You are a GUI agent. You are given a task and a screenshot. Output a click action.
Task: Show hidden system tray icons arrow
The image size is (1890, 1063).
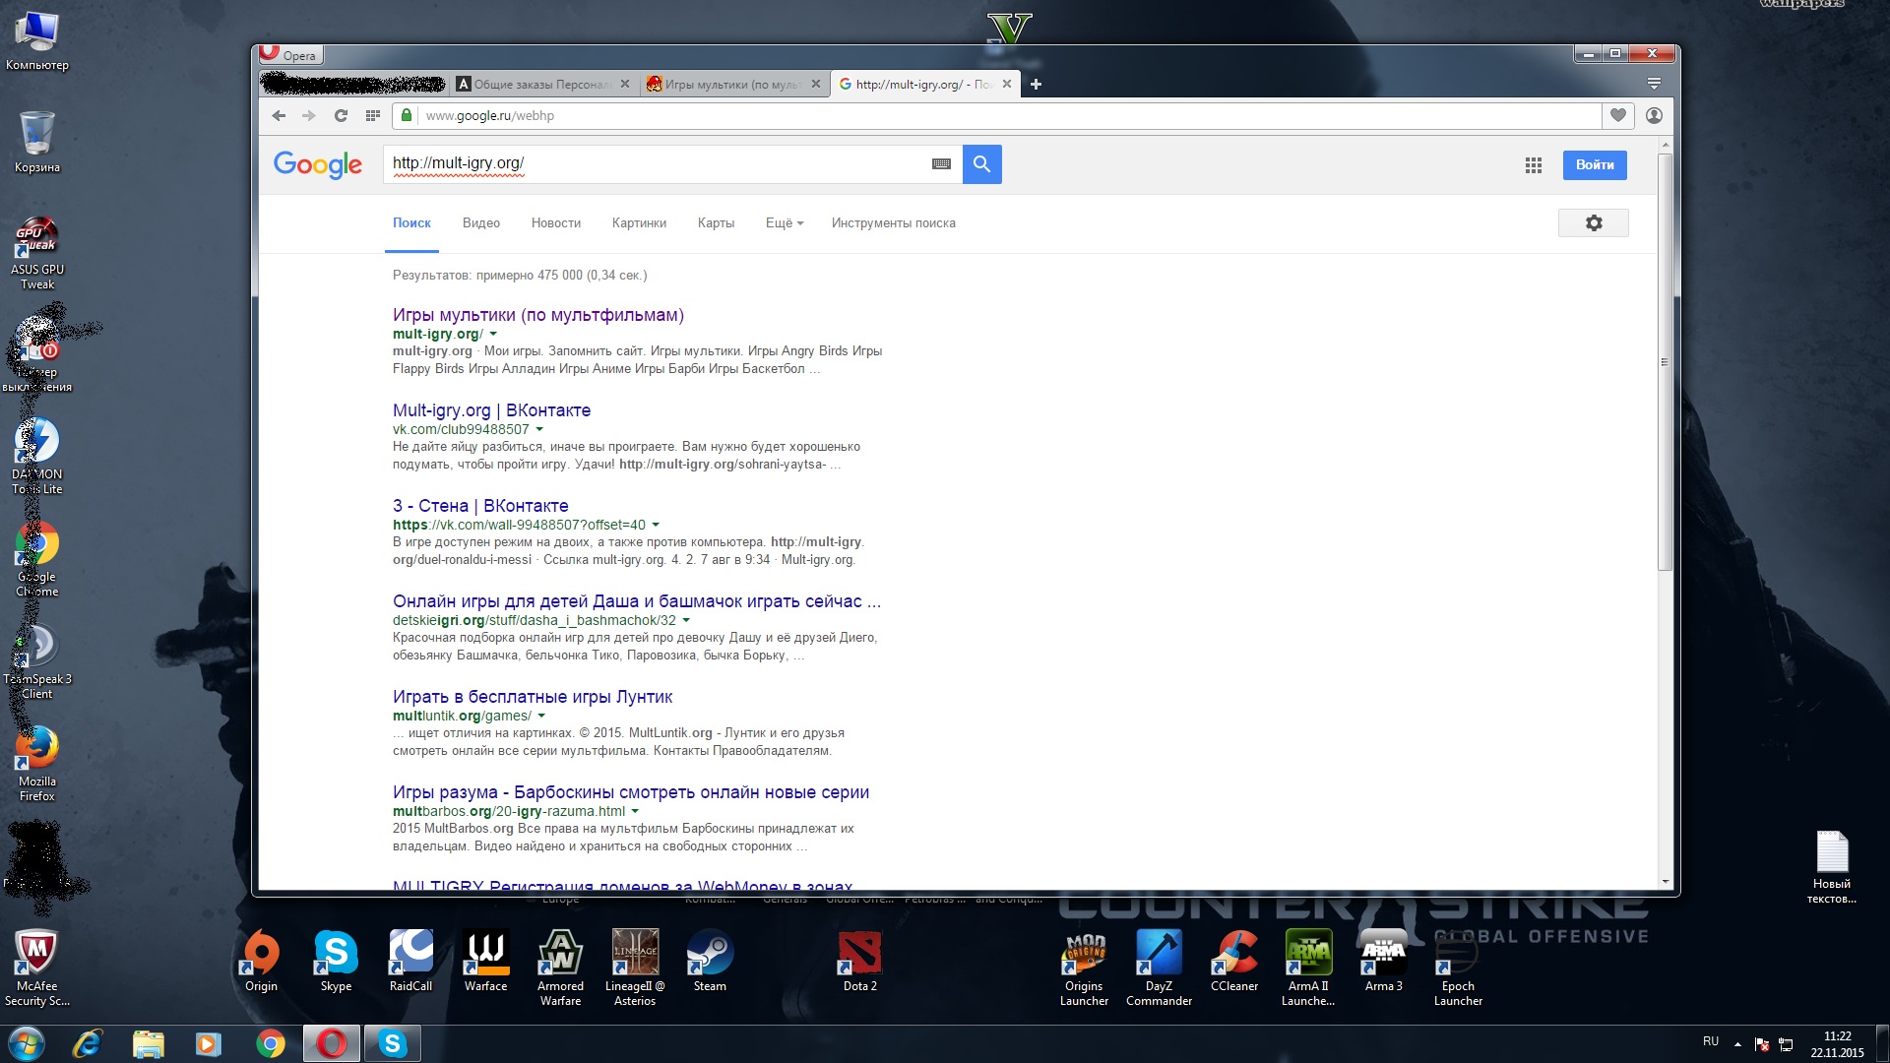point(1737,1043)
